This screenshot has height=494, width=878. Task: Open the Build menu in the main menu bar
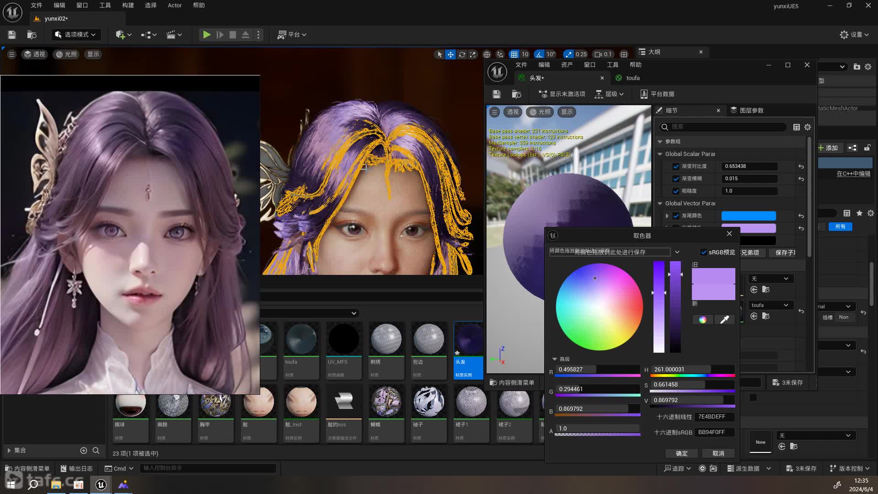tap(128, 5)
